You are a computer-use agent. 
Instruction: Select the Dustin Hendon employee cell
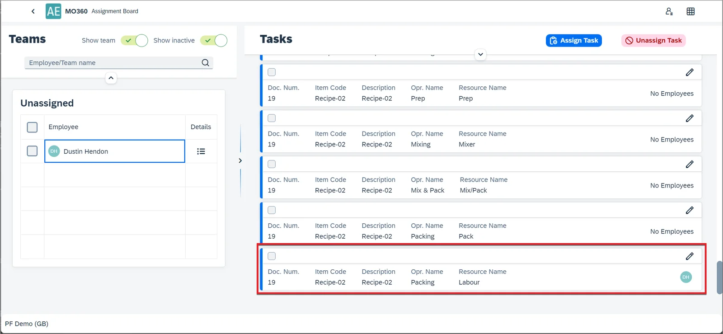115,151
